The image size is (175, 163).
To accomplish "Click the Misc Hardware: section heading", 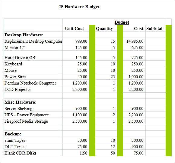I will point(21,102).
